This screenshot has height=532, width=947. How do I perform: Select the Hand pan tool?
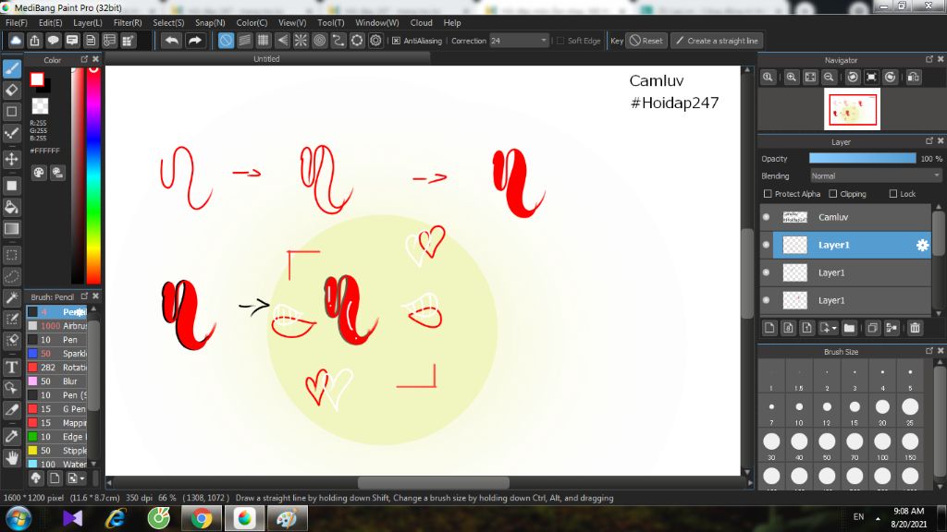pos(11,458)
